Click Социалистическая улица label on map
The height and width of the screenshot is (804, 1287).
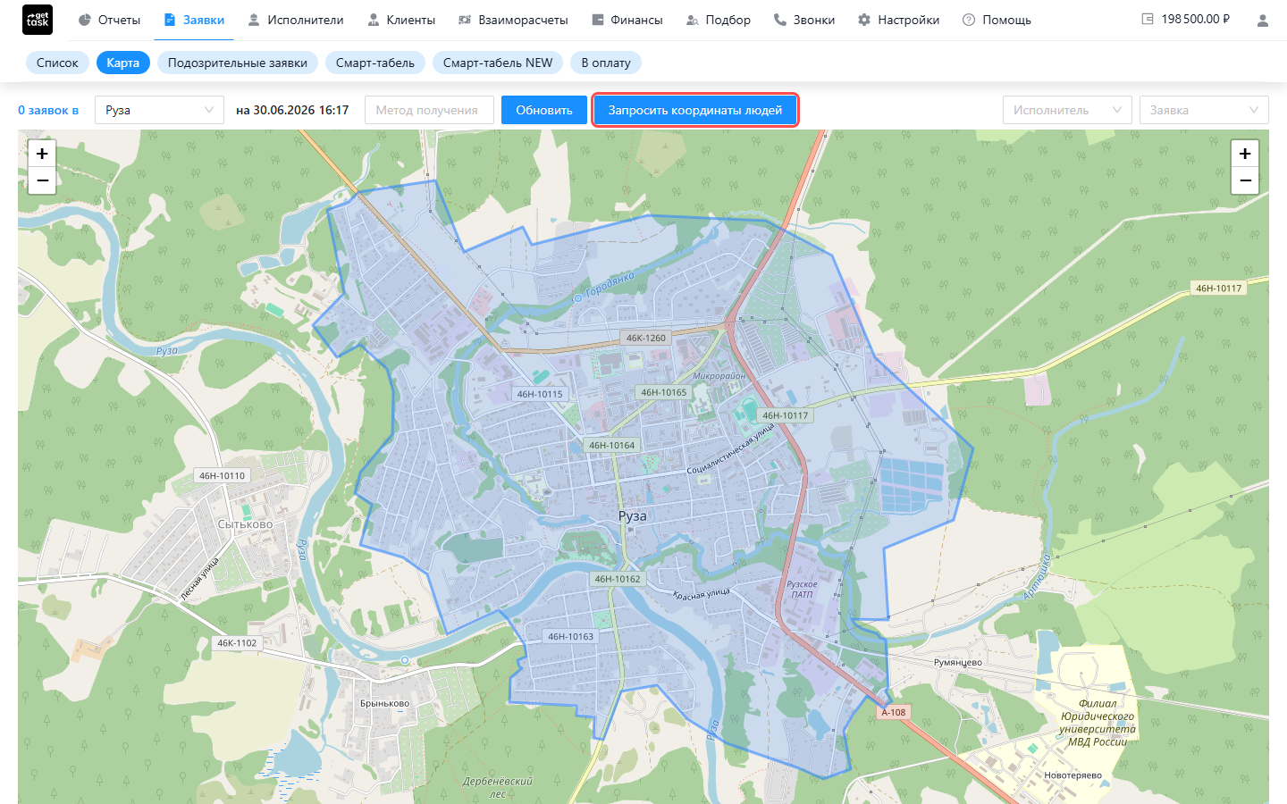tap(730, 448)
